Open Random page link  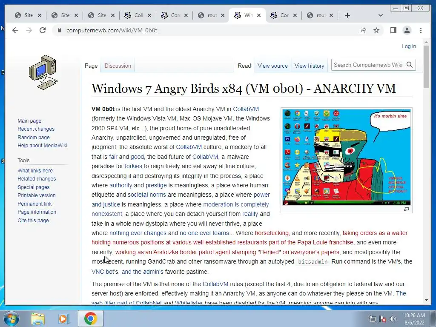(34, 138)
